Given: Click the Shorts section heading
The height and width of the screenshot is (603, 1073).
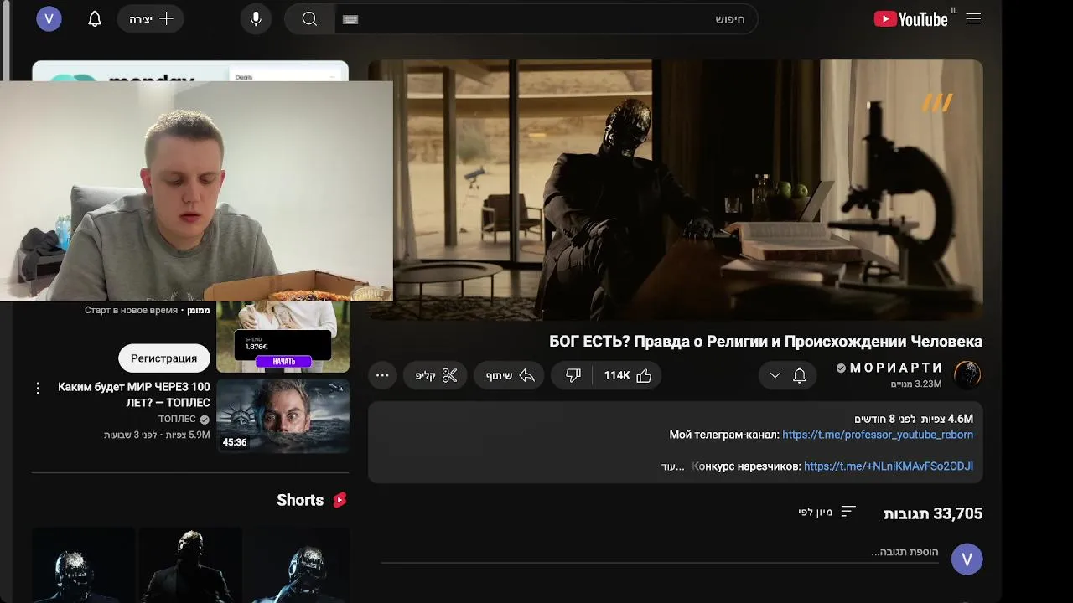Looking at the screenshot, I should pyautogui.click(x=300, y=500).
